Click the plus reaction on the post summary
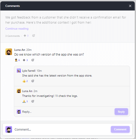Viewport: 136px width, 139px height. click(x=26, y=36)
